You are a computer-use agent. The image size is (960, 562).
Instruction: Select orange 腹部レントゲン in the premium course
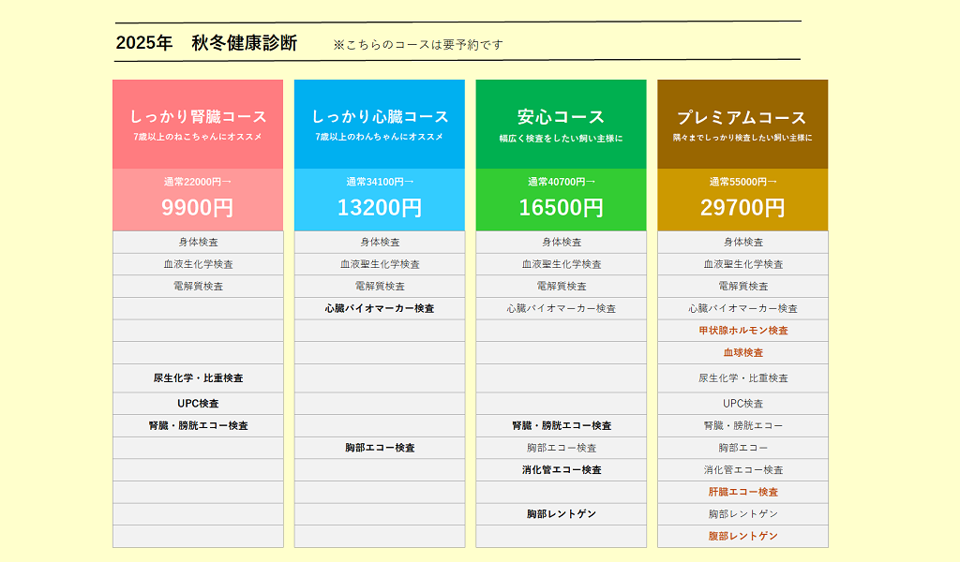742,537
